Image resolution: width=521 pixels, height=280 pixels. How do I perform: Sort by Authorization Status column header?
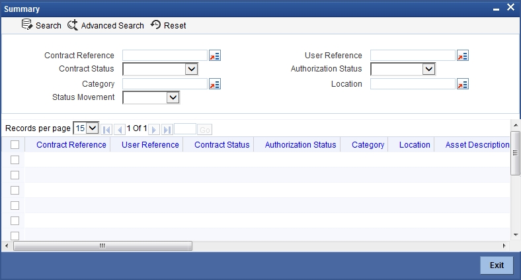tap(300, 145)
